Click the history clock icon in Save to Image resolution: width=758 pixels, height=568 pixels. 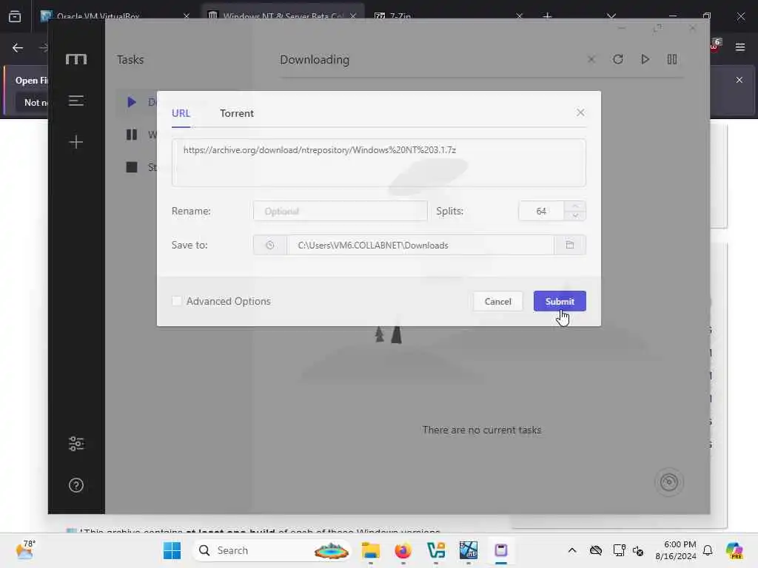pyautogui.click(x=269, y=245)
